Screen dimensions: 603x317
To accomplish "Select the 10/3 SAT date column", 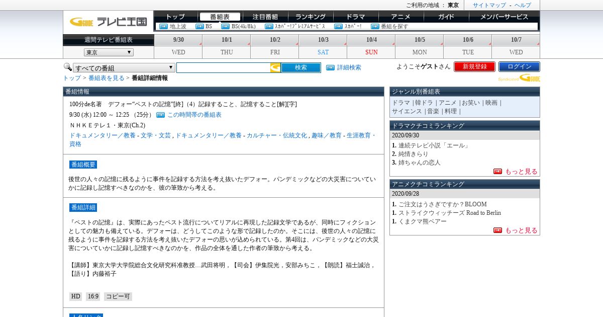I will [x=323, y=46].
